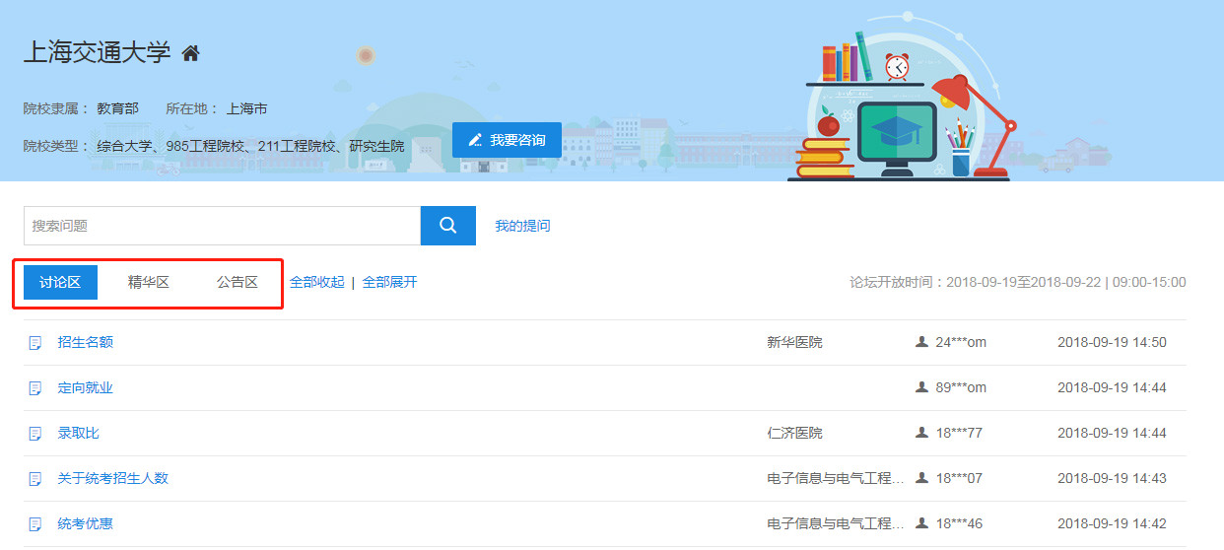Open the 招生名额 question
This screenshot has height=550, width=1224.
[x=86, y=342]
